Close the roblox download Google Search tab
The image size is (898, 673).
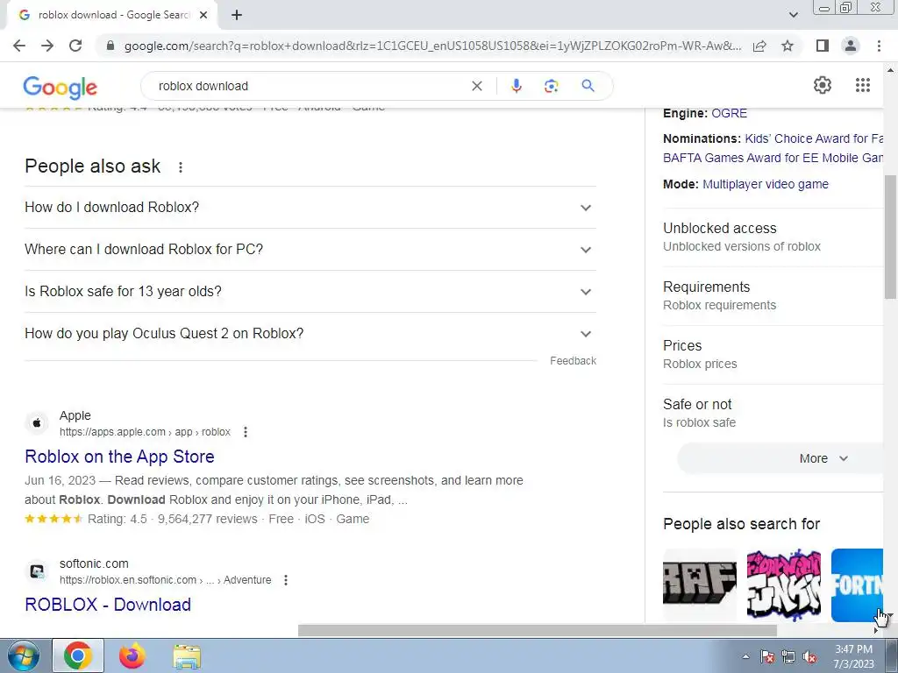click(x=203, y=15)
